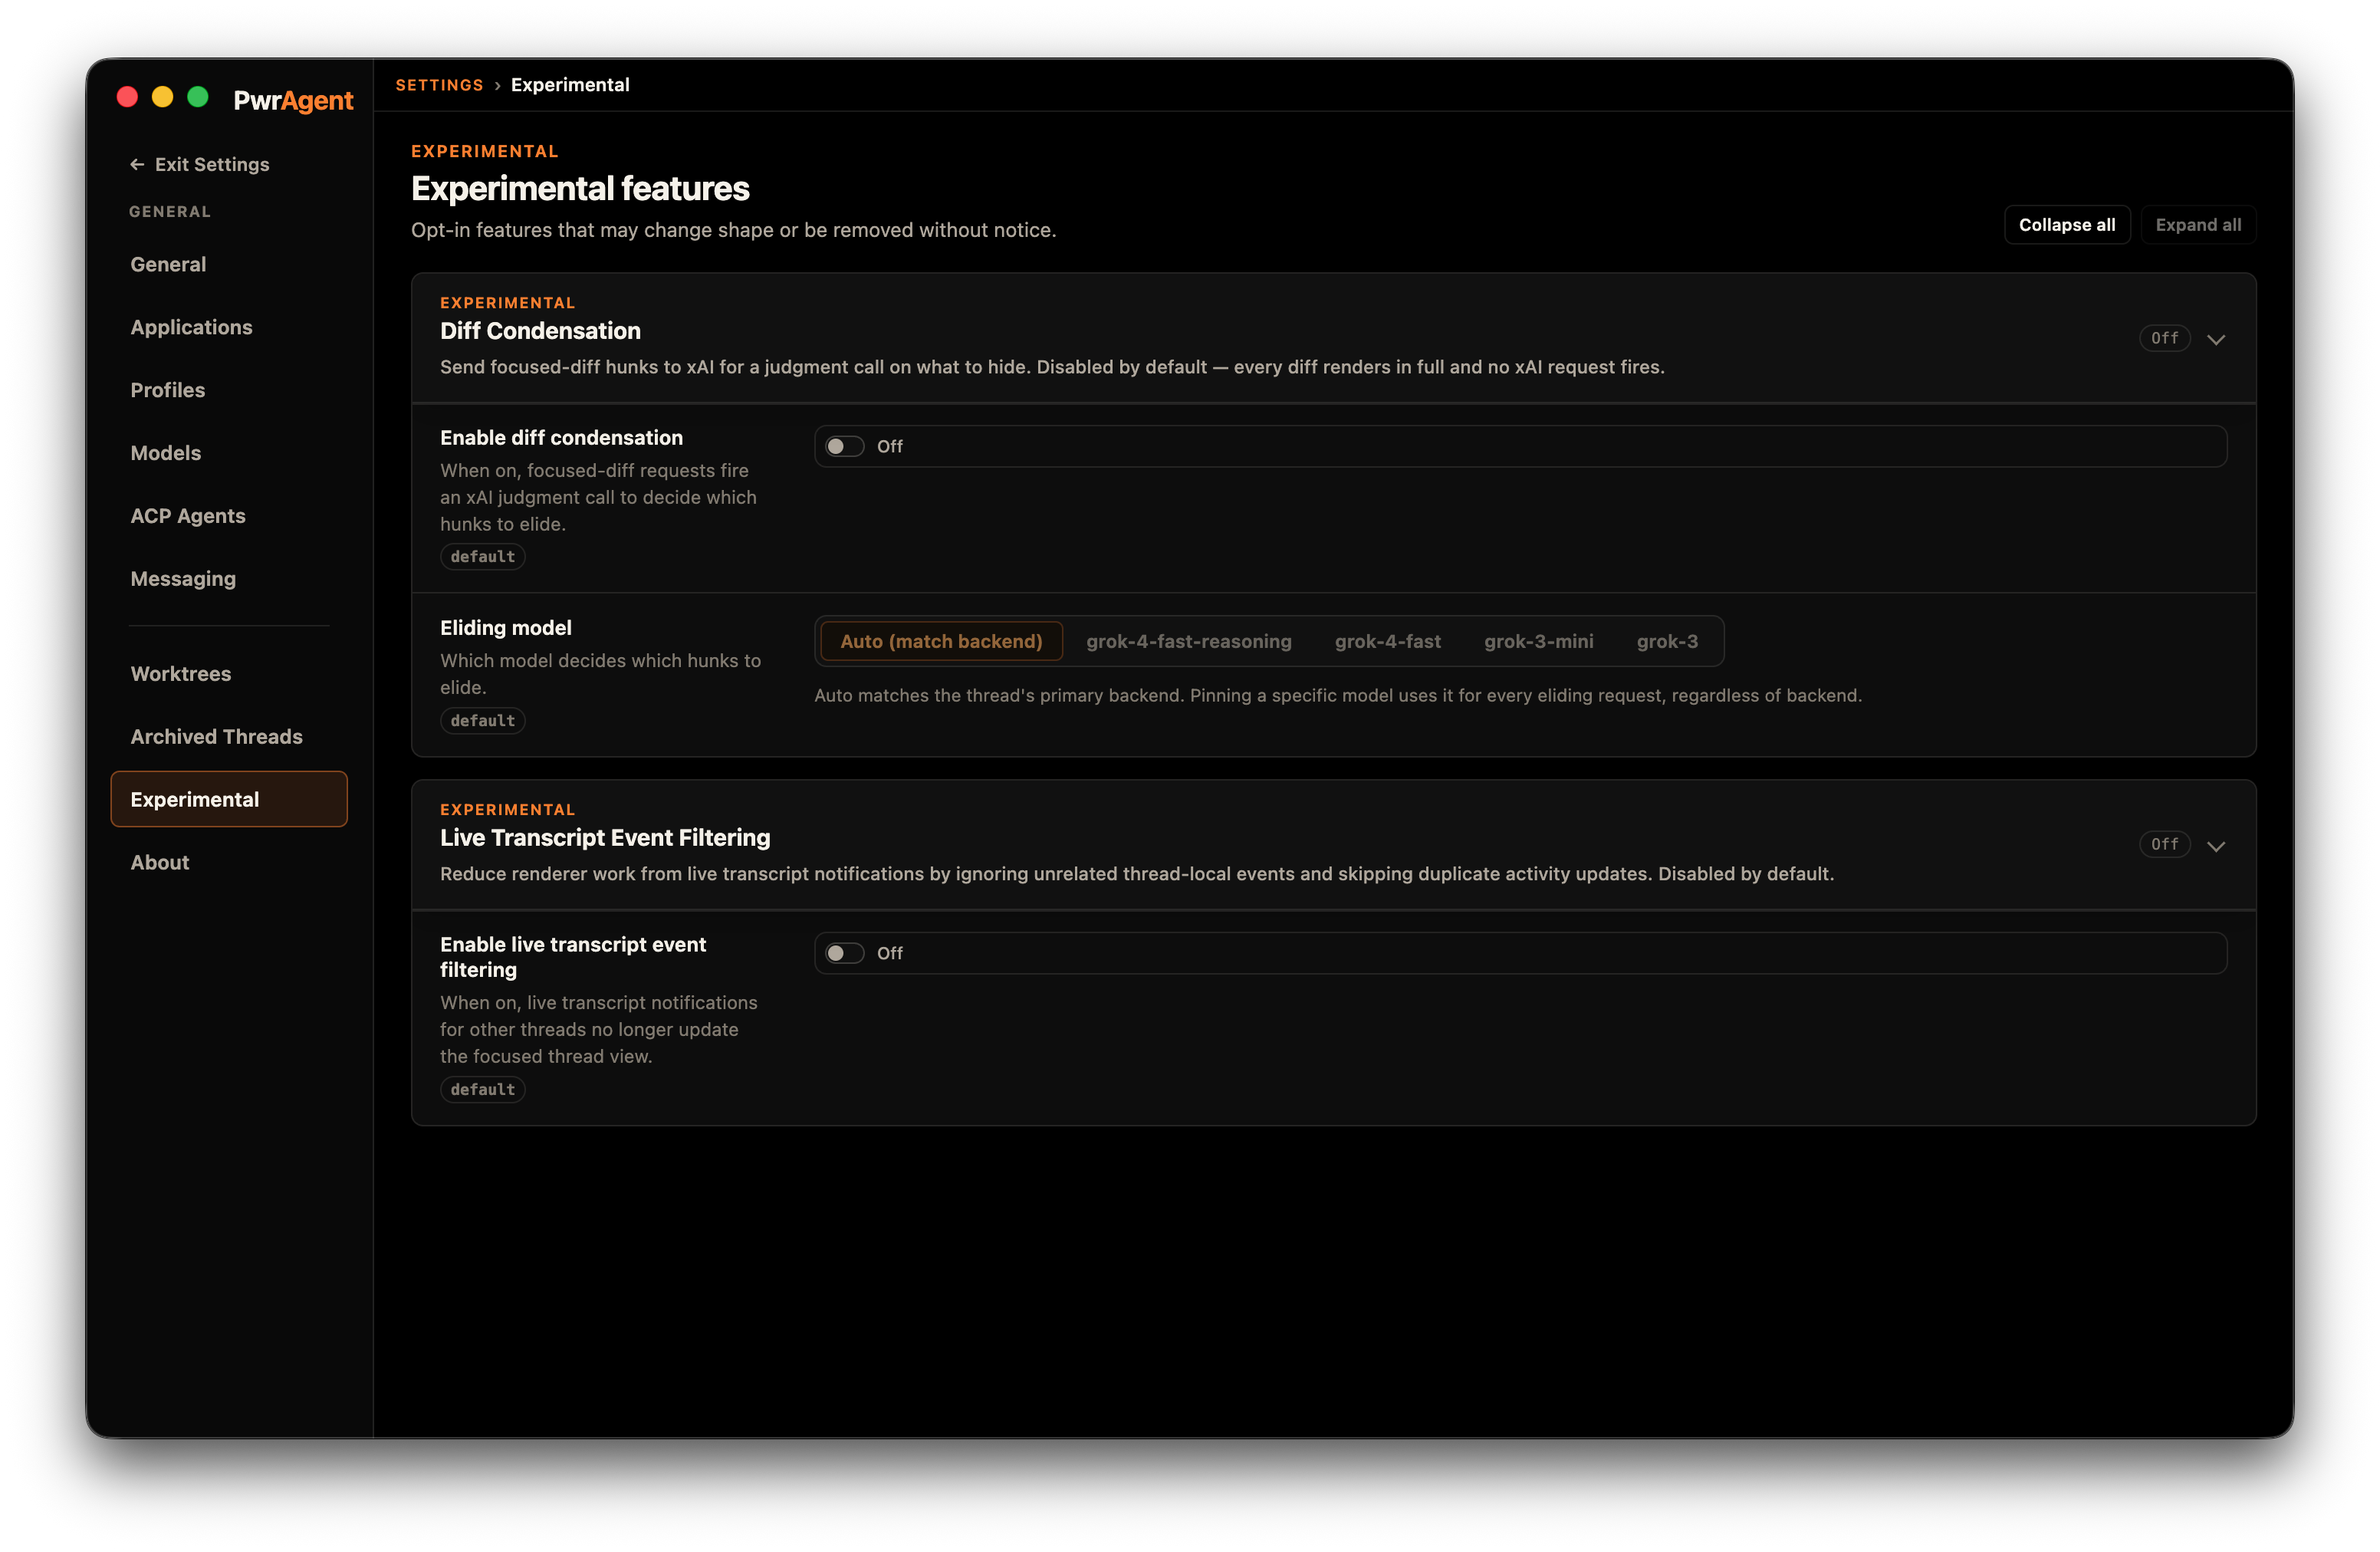Click the green fullscreen window button
This screenshot has width=2380, height=1552.
click(x=198, y=97)
